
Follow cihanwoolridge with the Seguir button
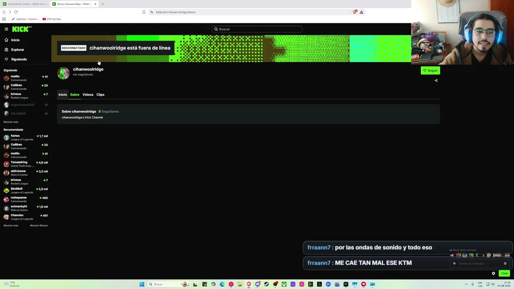point(430,71)
